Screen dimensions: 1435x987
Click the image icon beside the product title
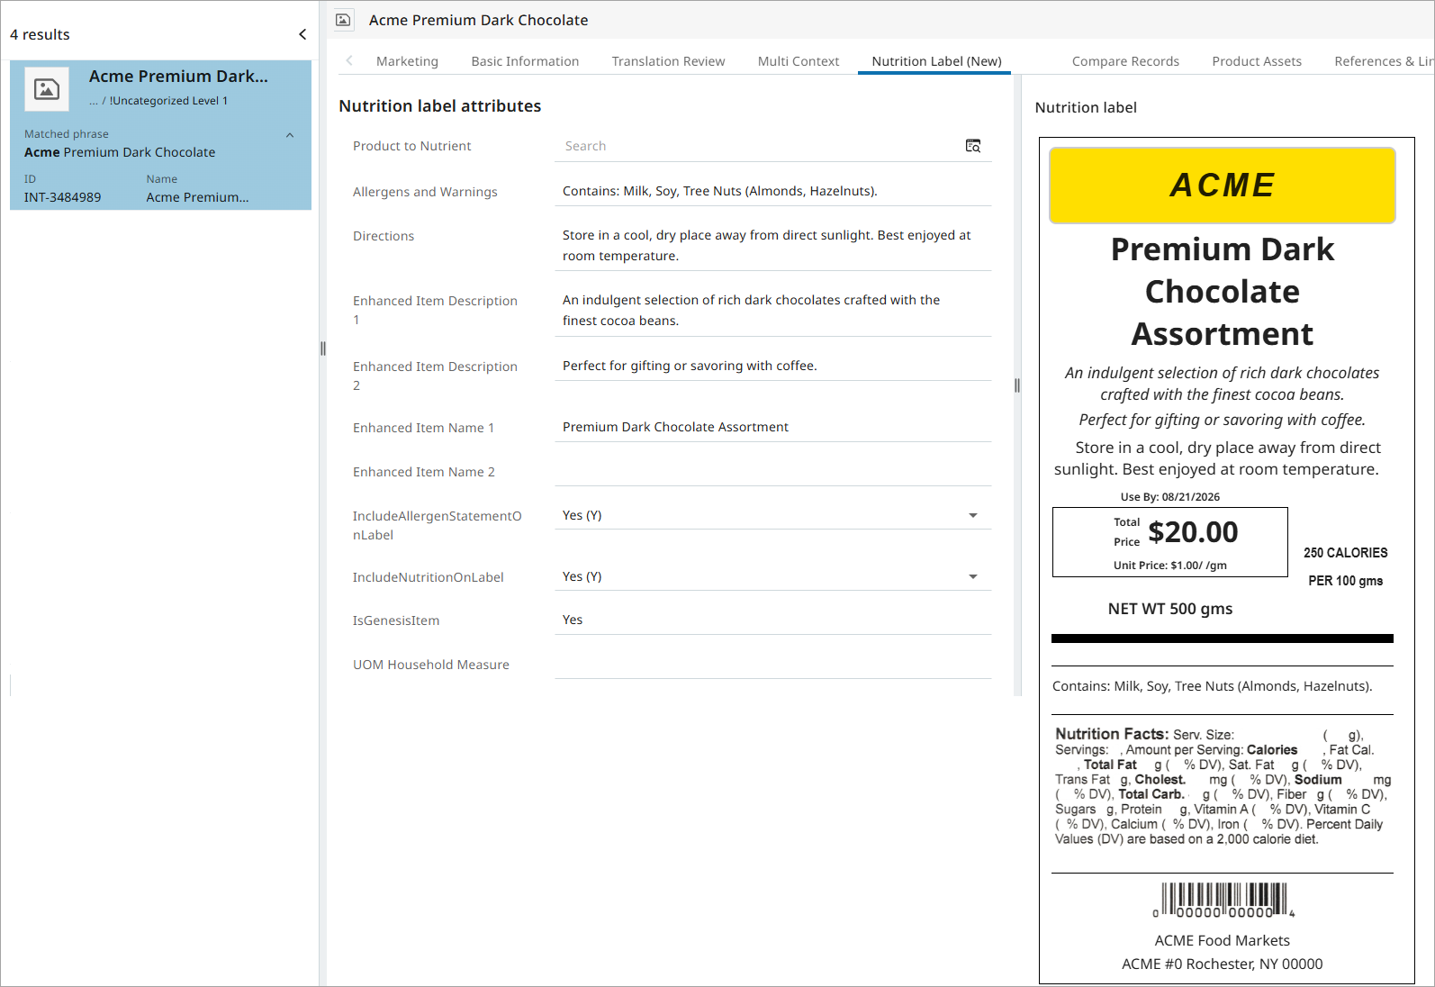[343, 20]
